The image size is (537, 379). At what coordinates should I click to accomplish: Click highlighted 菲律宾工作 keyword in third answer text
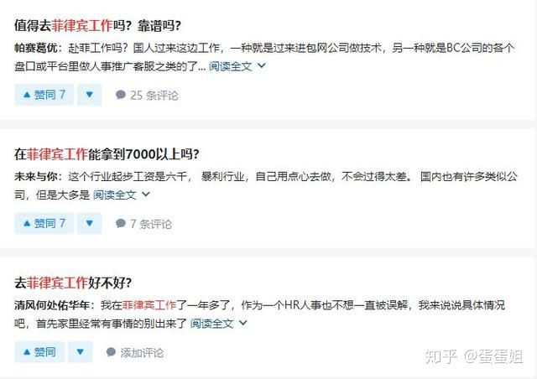click(x=149, y=305)
